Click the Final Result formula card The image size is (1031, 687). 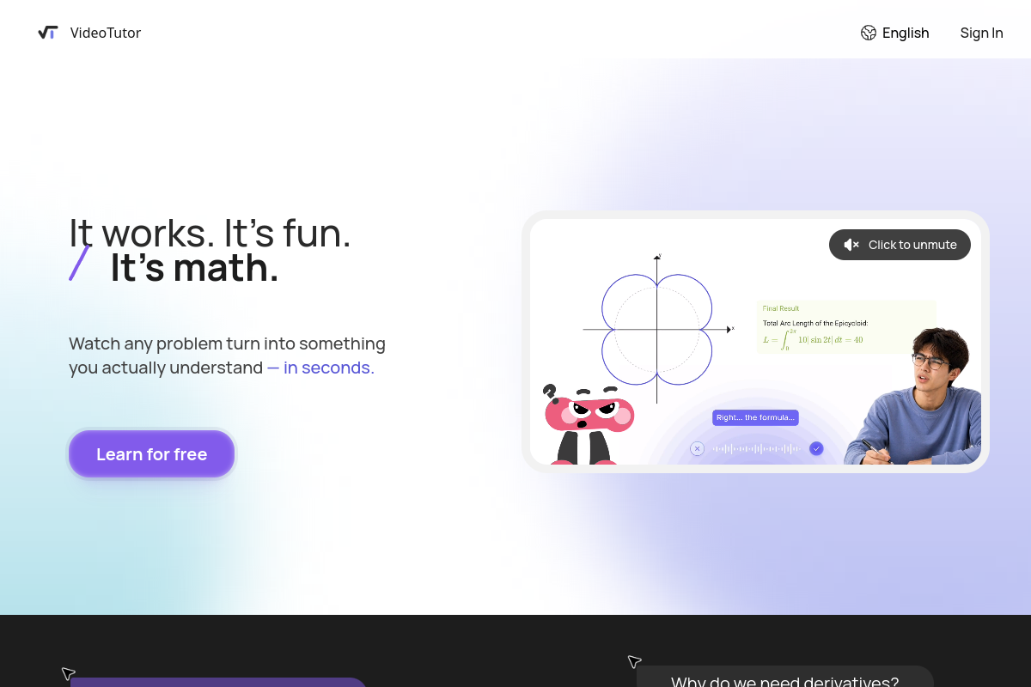(x=846, y=326)
